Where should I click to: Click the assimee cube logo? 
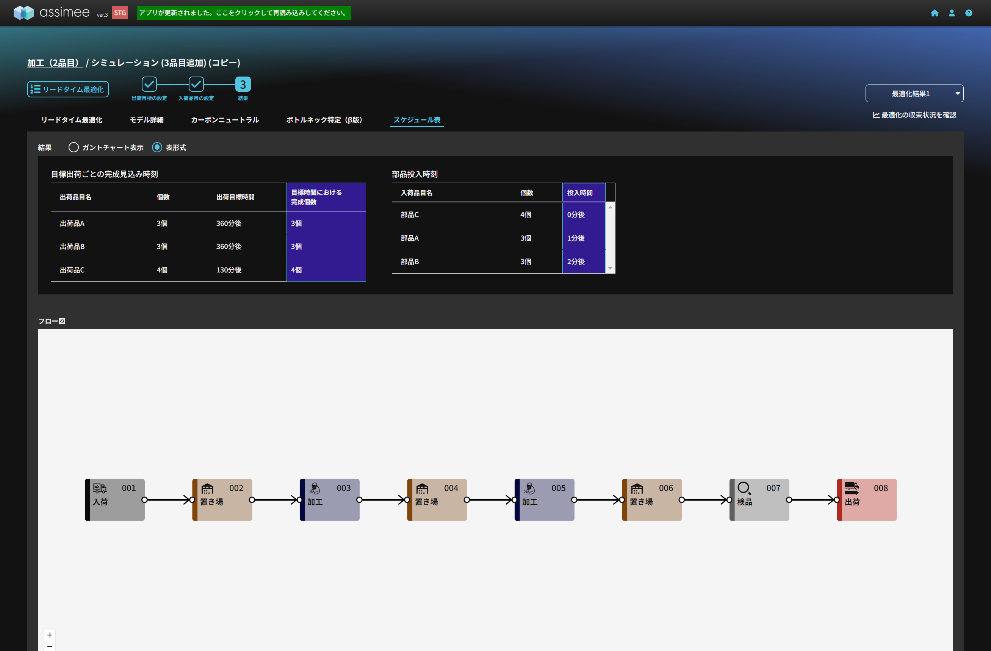(23, 13)
